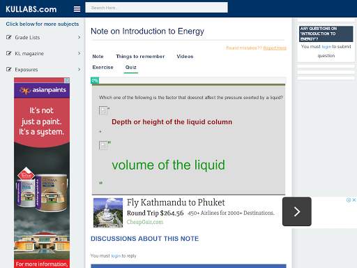The height and width of the screenshot is (268, 357).
Task: Select the Quiz tab
Action: click(x=131, y=67)
